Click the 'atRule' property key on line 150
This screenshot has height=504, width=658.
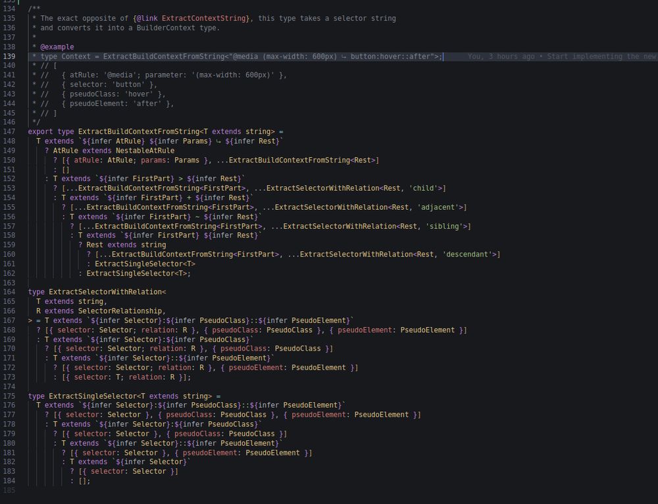(x=86, y=160)
